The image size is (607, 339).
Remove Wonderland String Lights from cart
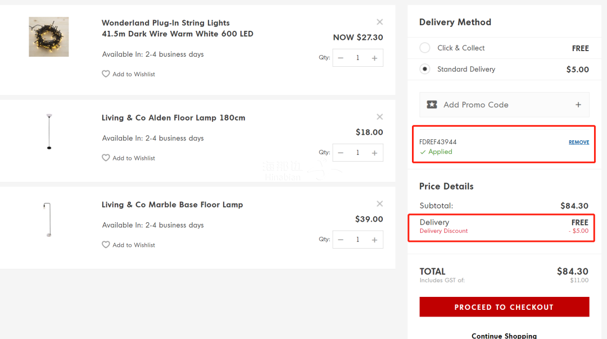point(379,22)
